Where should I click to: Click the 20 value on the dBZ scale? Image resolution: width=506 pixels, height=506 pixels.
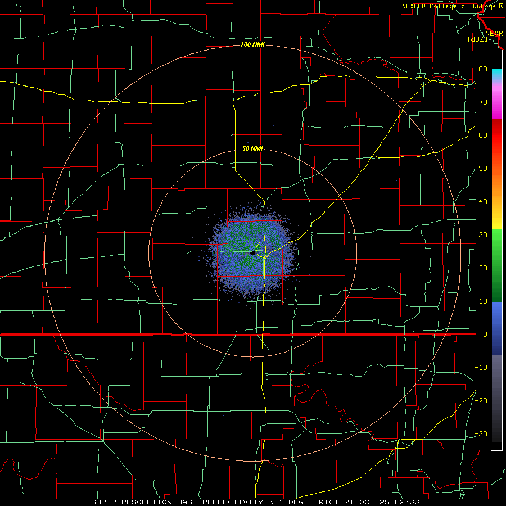(483, 268)
